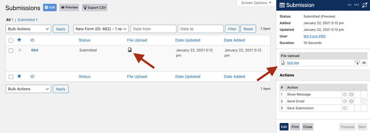Sort by the Date Updated column header
The width and height of the screenshot is (370, 133).
(x=188, y=40)
